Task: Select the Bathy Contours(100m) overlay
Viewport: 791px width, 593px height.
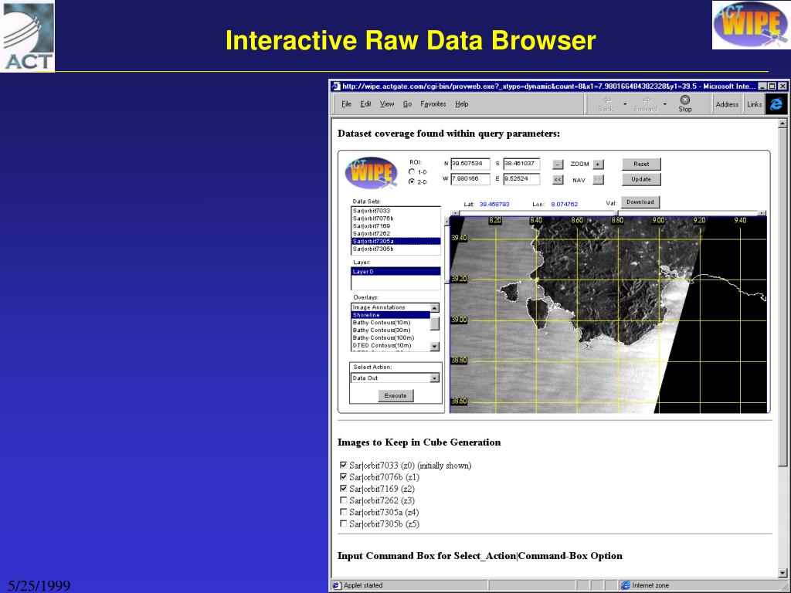Action: point(390,338)
